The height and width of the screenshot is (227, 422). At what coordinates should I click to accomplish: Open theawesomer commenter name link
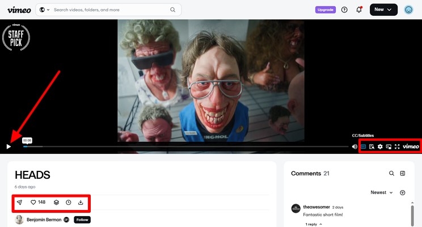click(317, 207)
